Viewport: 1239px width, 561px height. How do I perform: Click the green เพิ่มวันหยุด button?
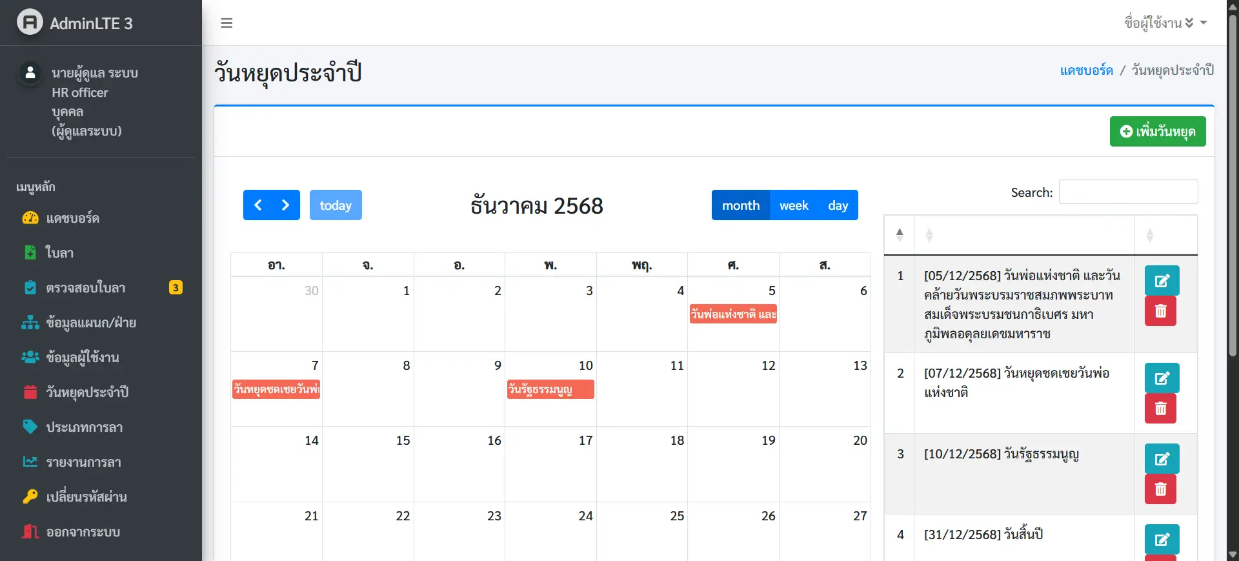[x=1158, y=132]
